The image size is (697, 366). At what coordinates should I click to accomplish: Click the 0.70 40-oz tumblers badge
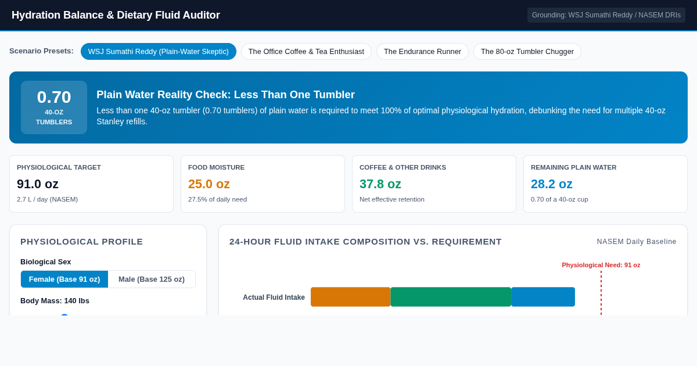[54, 107]
